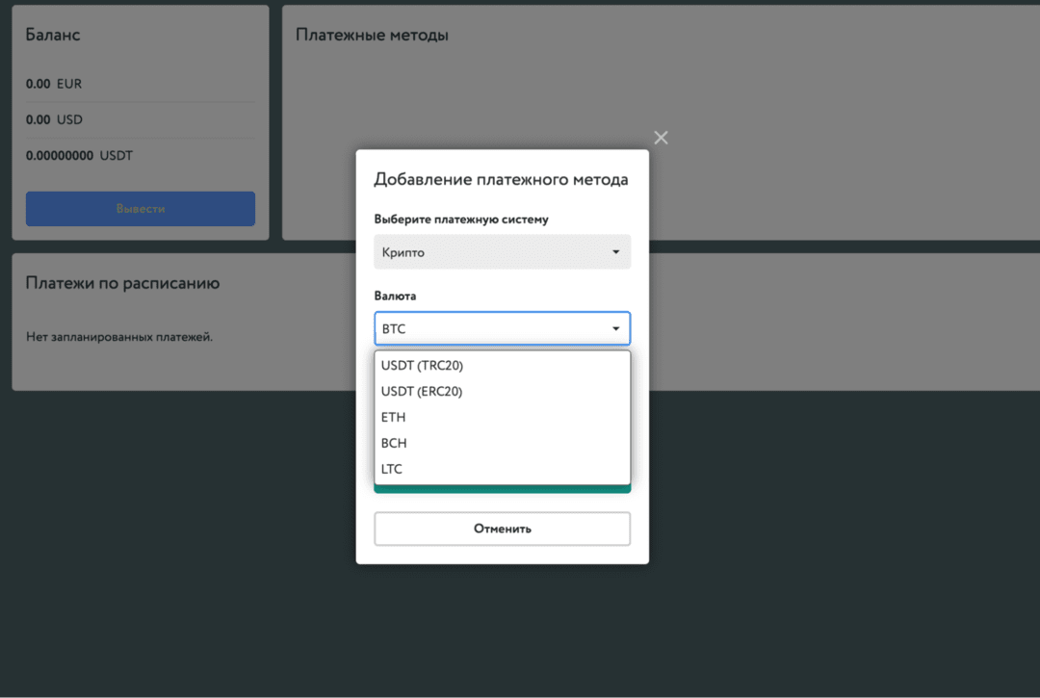1040x698 pixels.
Task: Close the add payment method dialog
Action: click(x=661, y=138)
